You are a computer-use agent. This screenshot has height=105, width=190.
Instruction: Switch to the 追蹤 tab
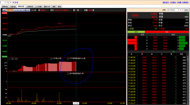click(x=54, y=7)
